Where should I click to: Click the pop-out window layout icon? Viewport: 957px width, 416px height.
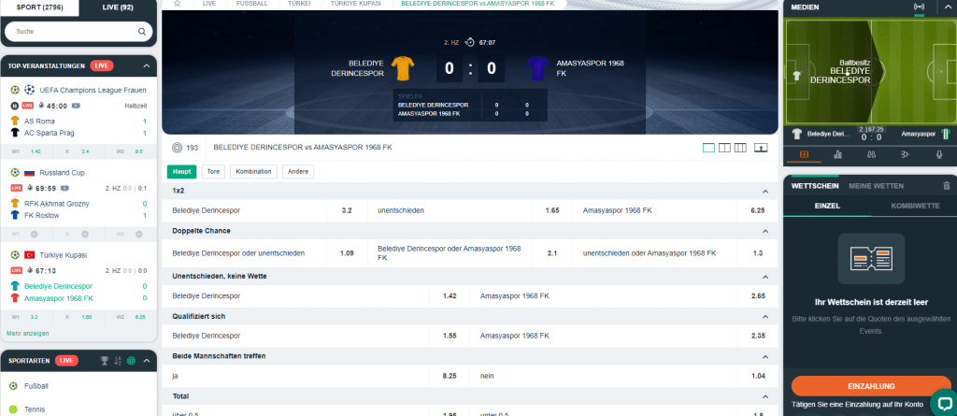pyautogui.click(x=761, y=147)
